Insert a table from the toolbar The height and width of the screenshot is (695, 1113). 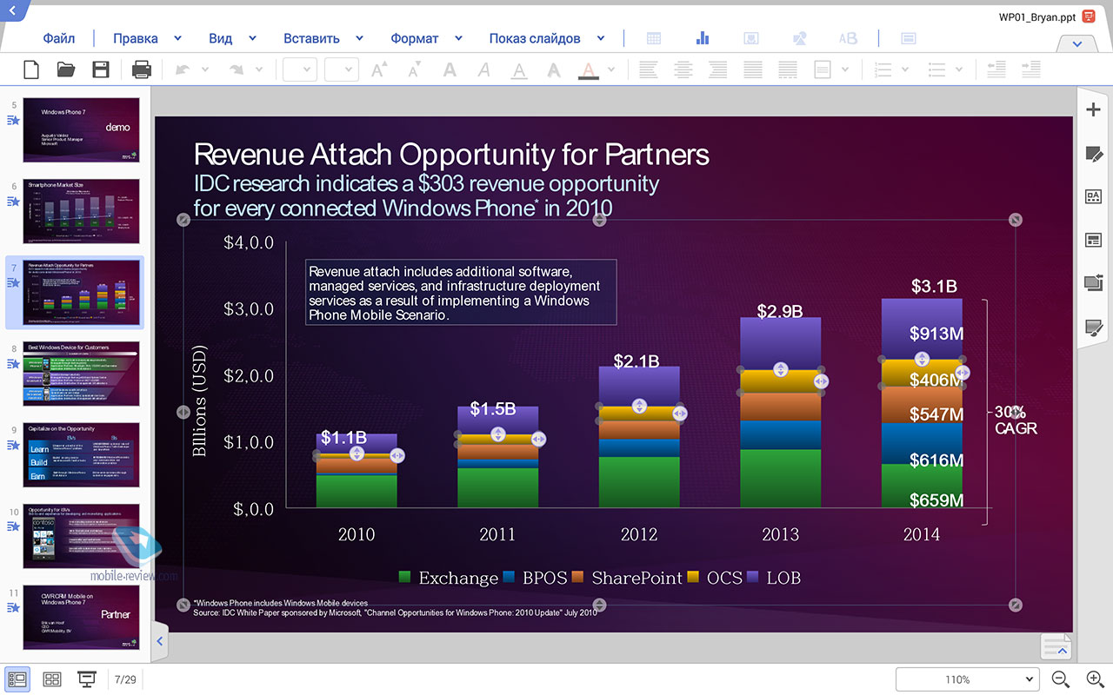654,38
